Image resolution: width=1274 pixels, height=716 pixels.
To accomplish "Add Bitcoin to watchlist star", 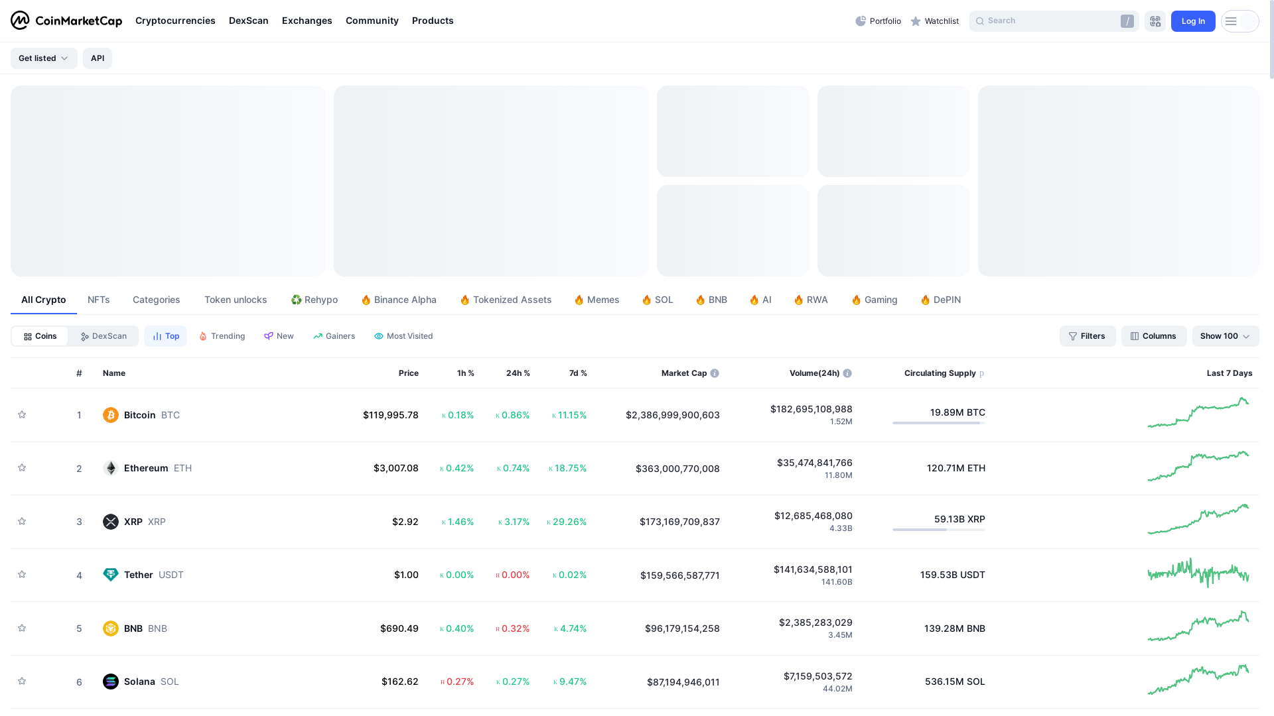I will pyautogui.click(x=22, y=414).
